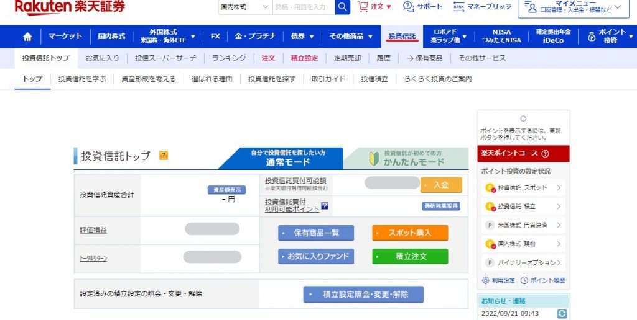Open バイナリーオプション point setting
The width and height of the screenshot is (637, 320).
[x=523, y=262]
